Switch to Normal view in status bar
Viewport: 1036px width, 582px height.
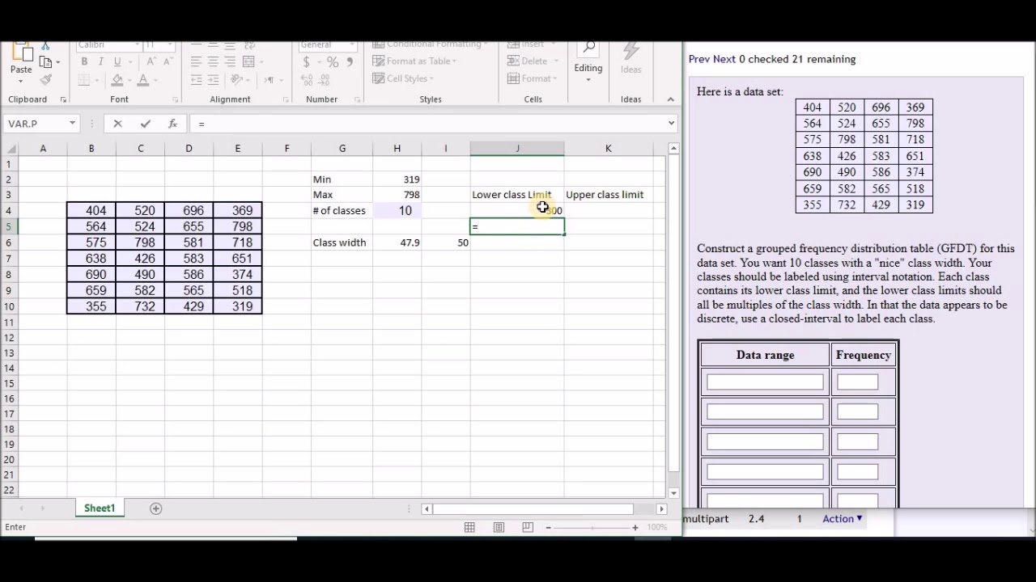pos(469,528)
